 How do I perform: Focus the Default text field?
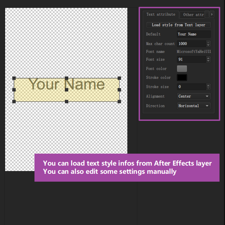[194, 34]
